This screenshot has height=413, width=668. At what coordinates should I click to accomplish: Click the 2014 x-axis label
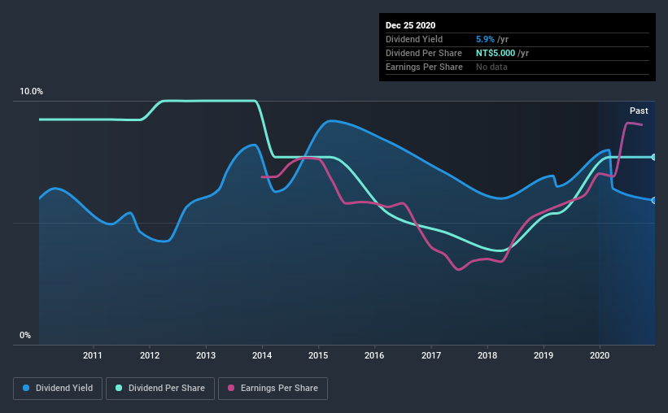(262, 355)
